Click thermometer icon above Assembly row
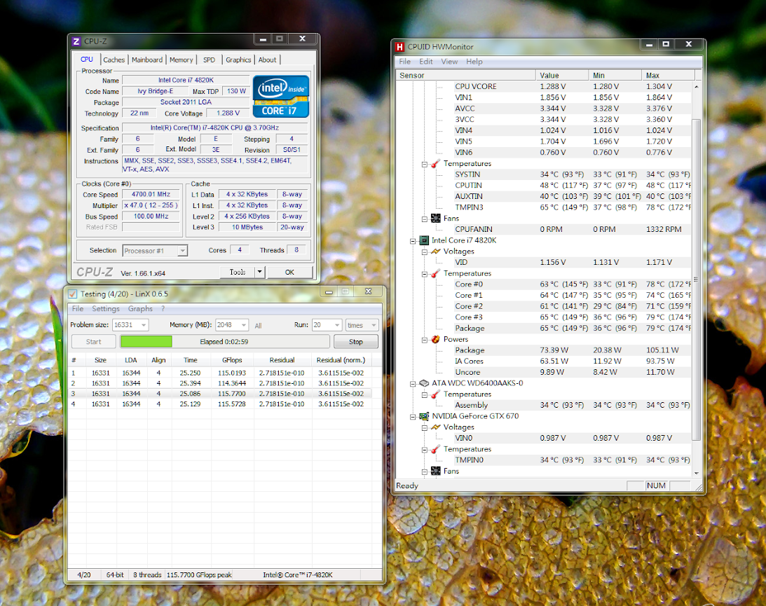This screenshot has height=606, width=766. pyautogui.click(x=436, y=394)
